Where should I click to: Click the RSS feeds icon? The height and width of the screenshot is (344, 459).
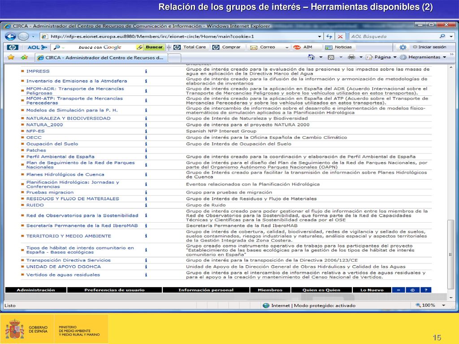pos(331,57)
